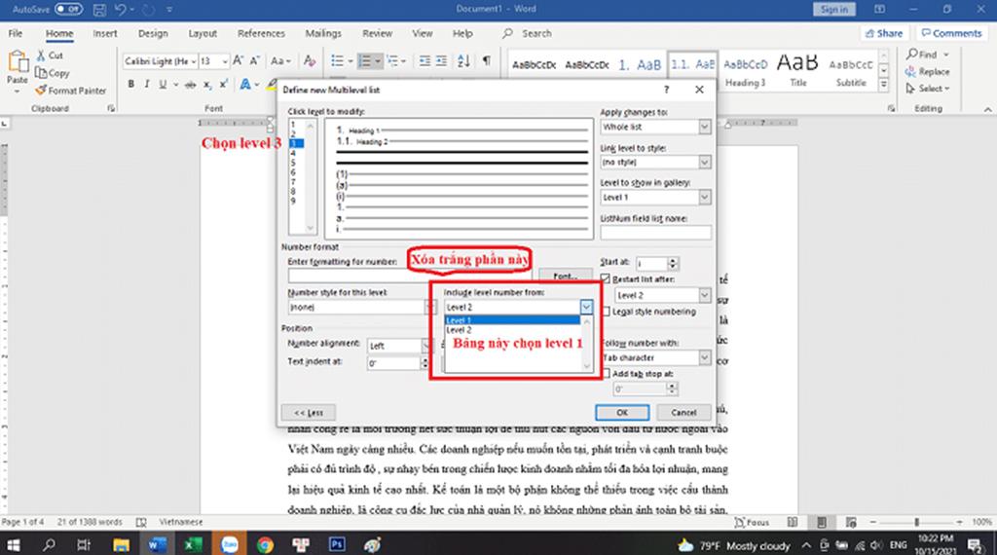997x555 pixels.
Task: Enable Add tab stop at checkbox
Action: pos(606,374)
